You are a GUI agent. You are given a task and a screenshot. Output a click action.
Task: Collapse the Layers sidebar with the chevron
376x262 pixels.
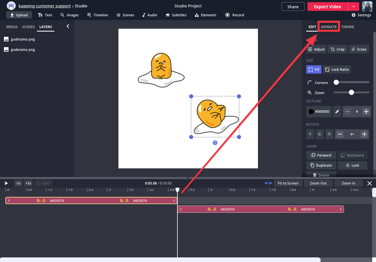tap(68, 27)
